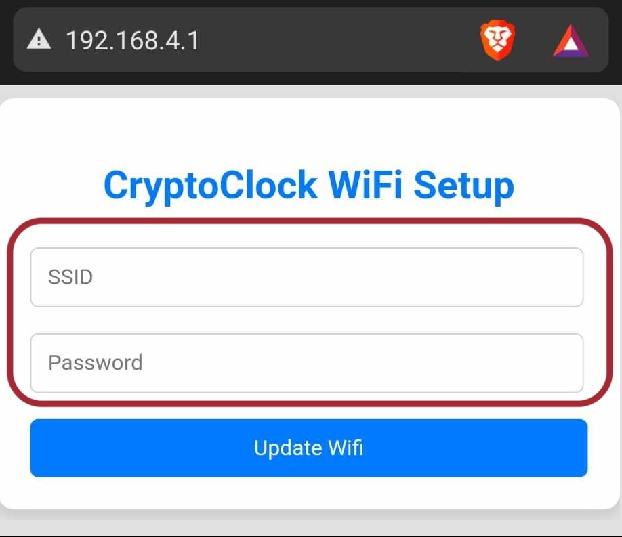This screenshot has height=537, width=622.
Task: Select the Brave browser lion logo
Action: pos(498,41)
